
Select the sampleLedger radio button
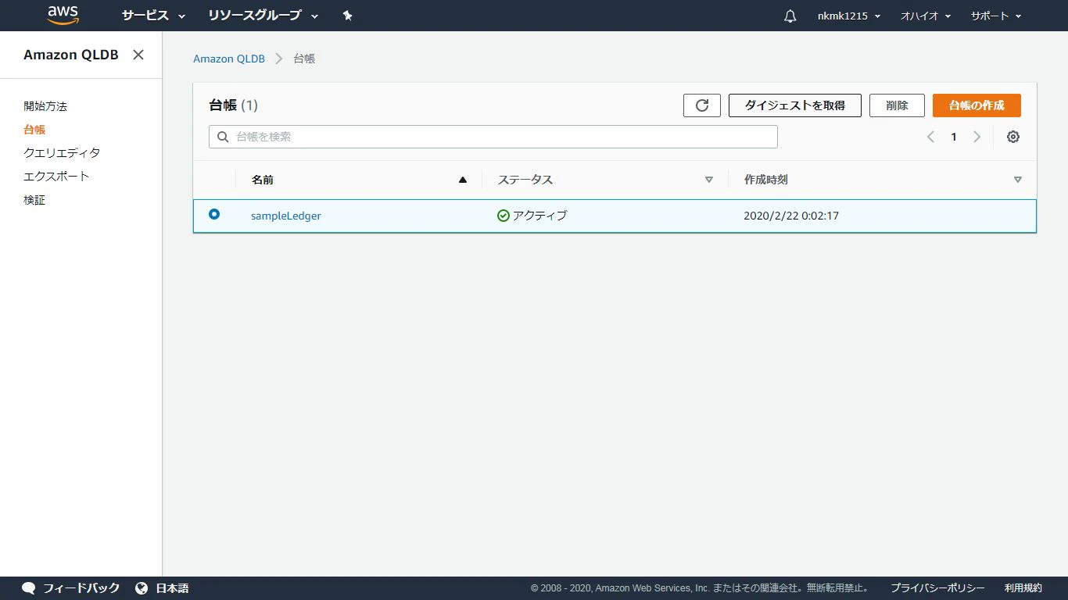click(x=214, y=214)
